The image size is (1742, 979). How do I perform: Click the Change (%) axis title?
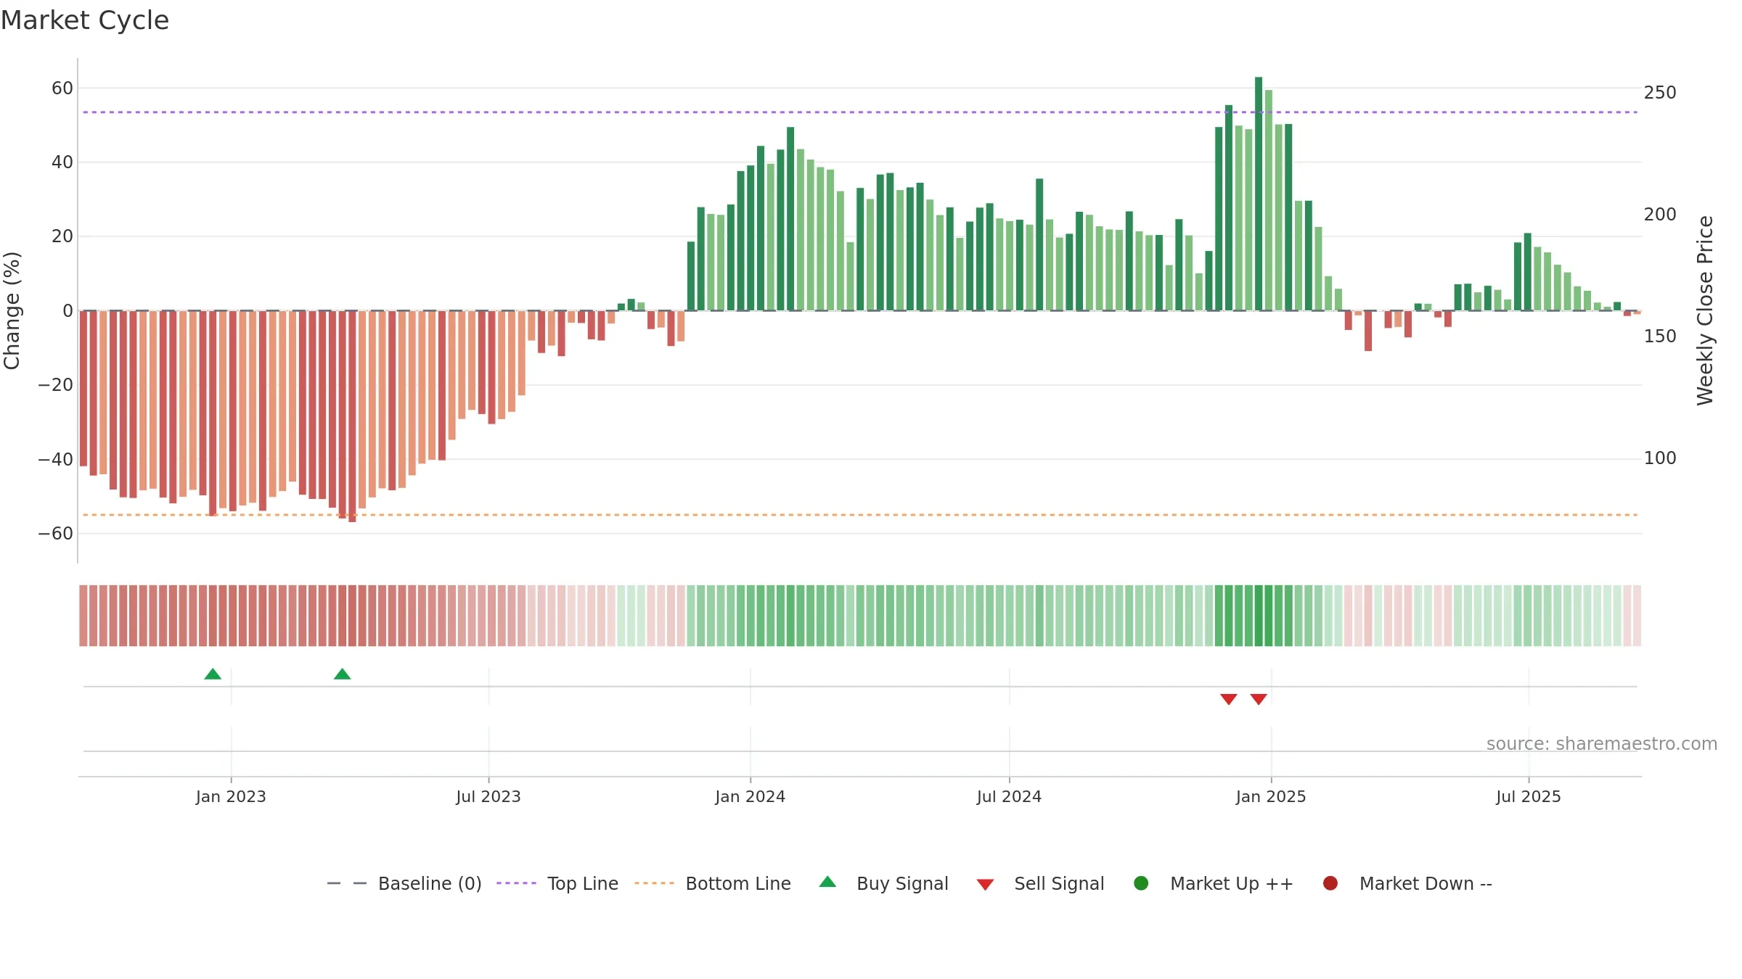point(12,310)
